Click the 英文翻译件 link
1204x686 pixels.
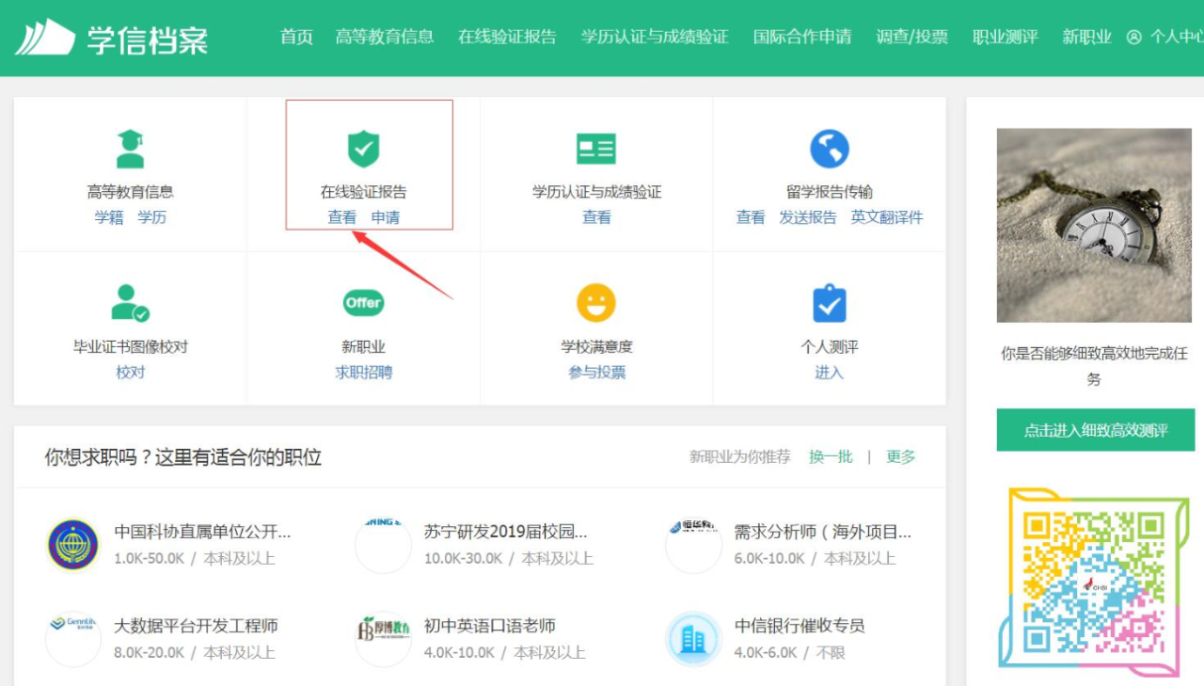click(887, 217)
